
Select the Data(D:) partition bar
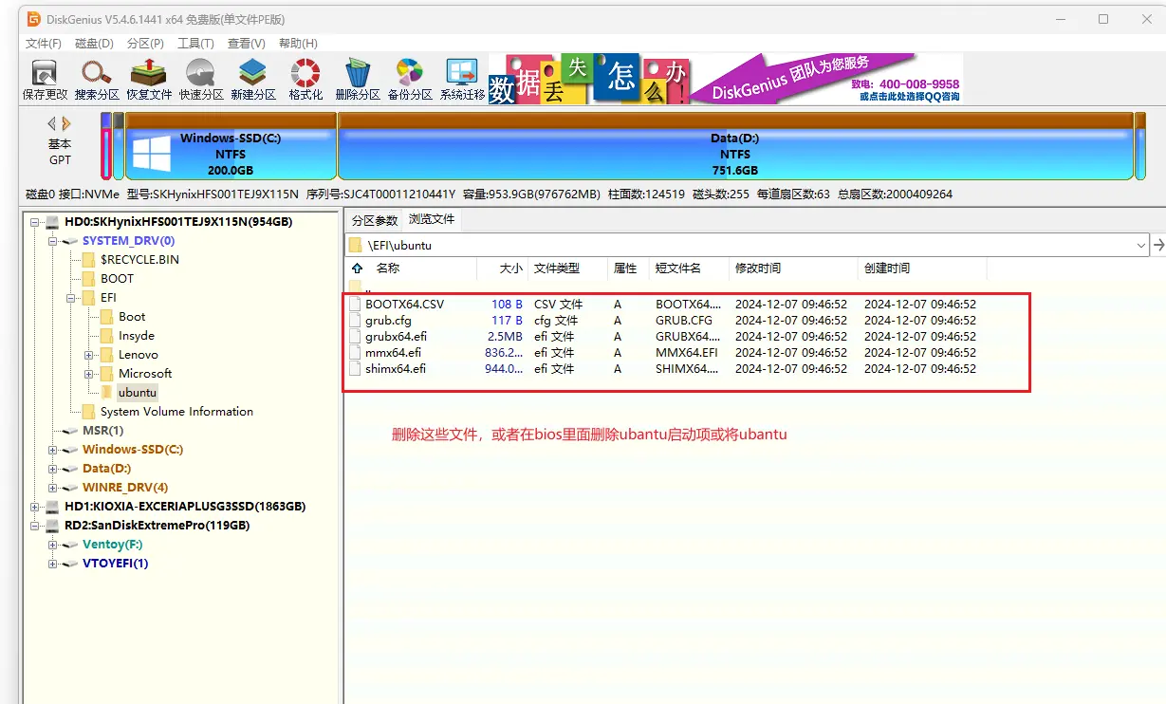point(735,146)
